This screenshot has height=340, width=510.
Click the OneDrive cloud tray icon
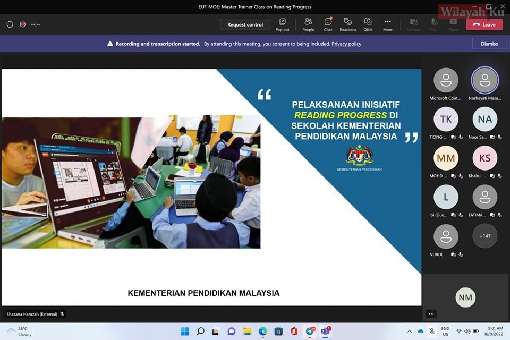[x=421, y=331]
